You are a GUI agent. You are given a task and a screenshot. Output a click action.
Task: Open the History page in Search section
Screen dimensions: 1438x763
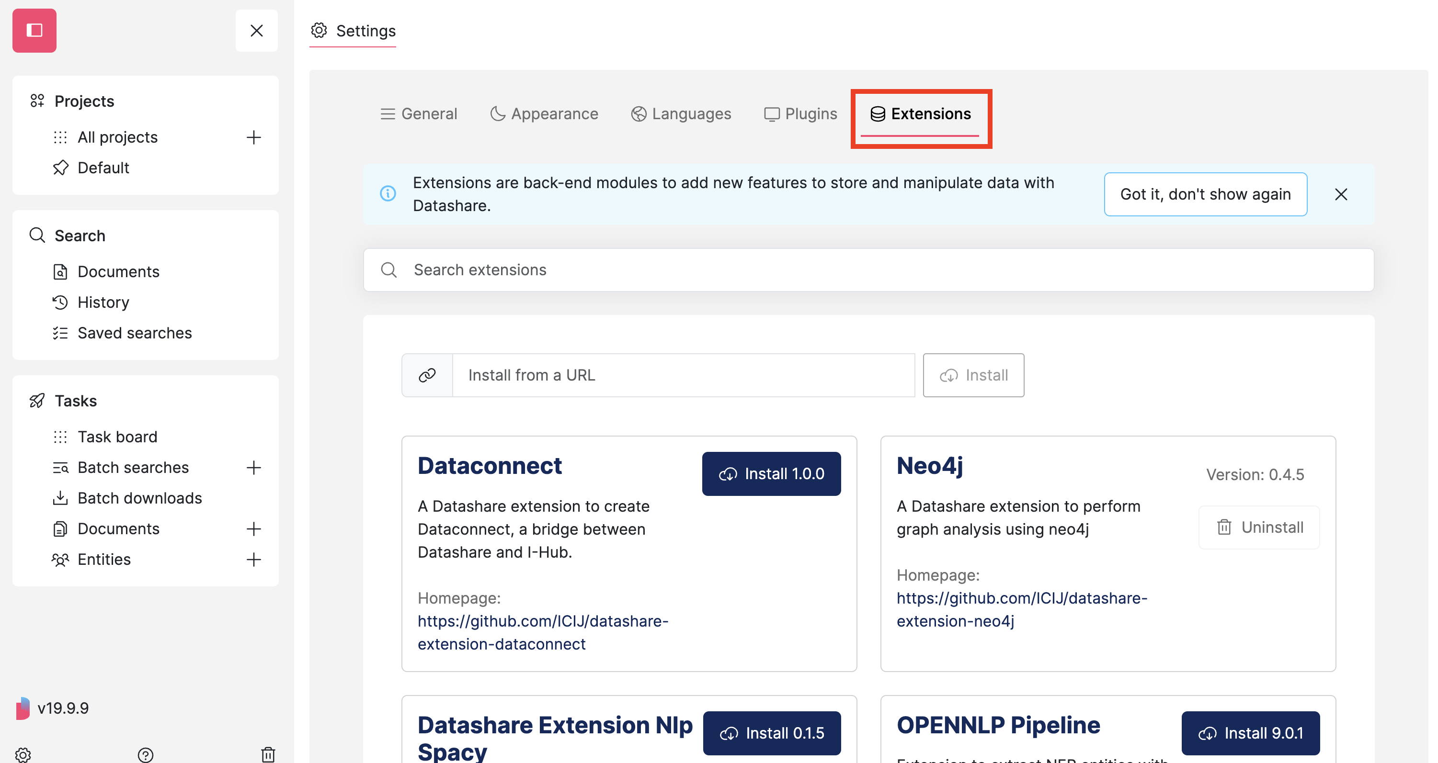(x=102, y=302)
